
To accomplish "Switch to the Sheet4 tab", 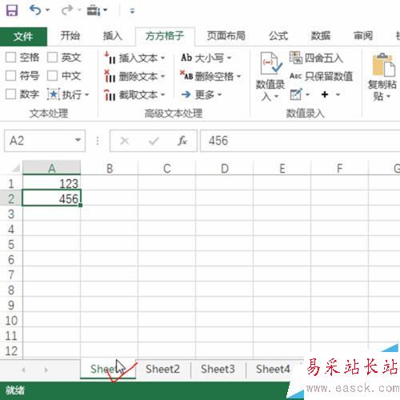I will point(273,370).
